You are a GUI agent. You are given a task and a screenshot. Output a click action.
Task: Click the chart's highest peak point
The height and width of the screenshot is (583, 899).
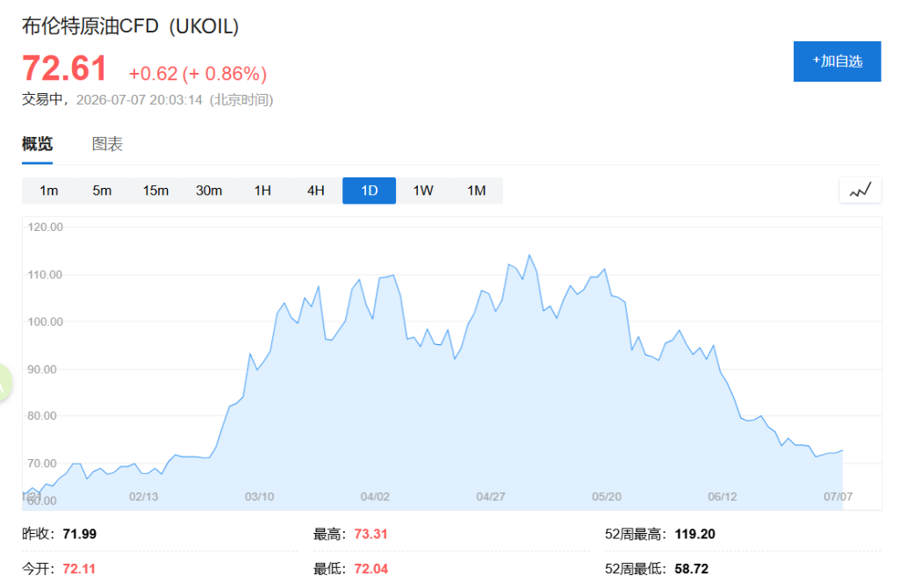tap(529, 256)
